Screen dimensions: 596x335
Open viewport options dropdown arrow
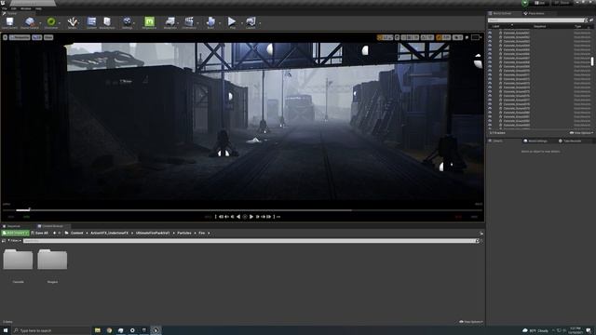pos(5,37)
